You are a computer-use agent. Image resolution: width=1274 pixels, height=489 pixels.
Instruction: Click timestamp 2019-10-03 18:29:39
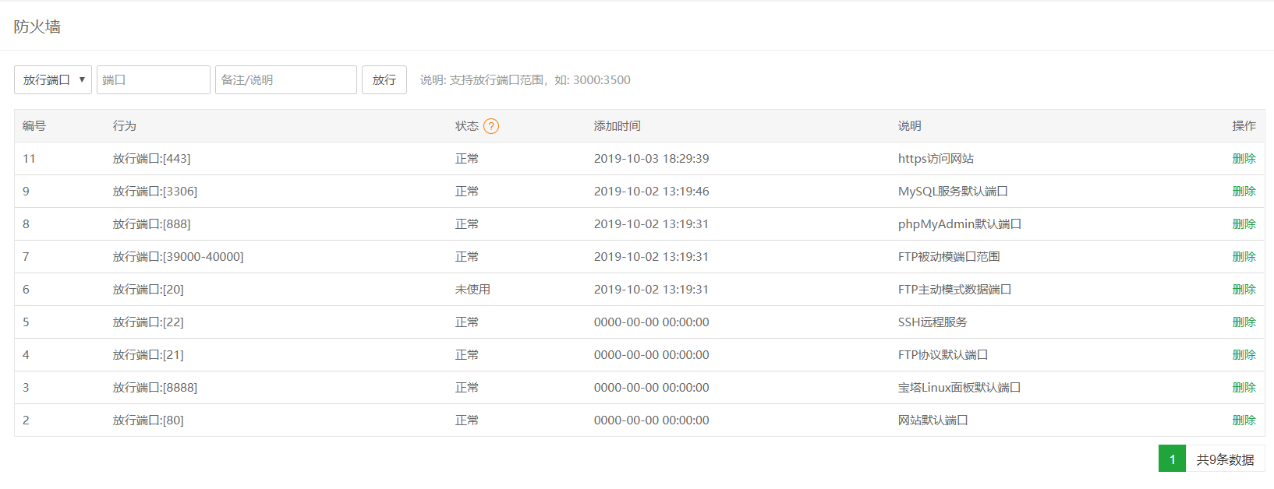click(x=652, y=159)
